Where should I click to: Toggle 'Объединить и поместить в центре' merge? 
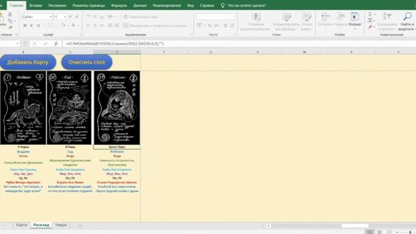click(155, 25)
